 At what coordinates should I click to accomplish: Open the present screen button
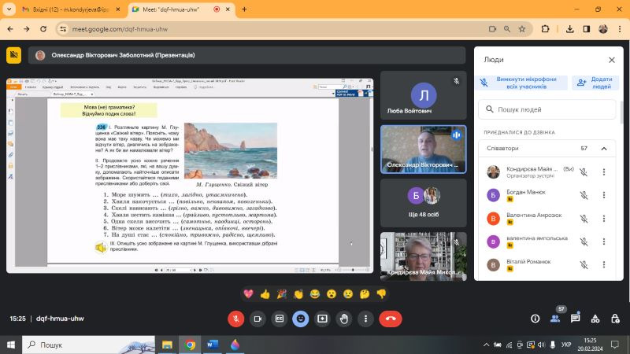click(x=322, y=319)
